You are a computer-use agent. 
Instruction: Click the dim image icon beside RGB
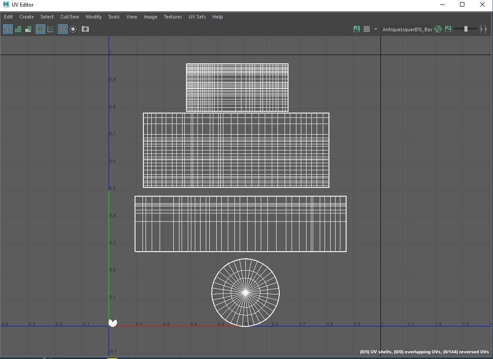tap(448, 29)
